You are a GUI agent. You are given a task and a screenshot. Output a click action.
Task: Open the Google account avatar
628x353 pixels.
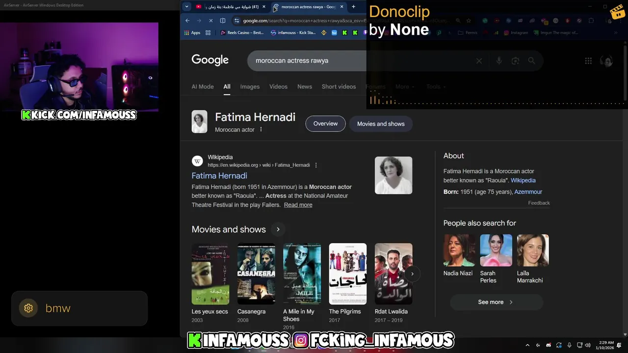[607, 61]
